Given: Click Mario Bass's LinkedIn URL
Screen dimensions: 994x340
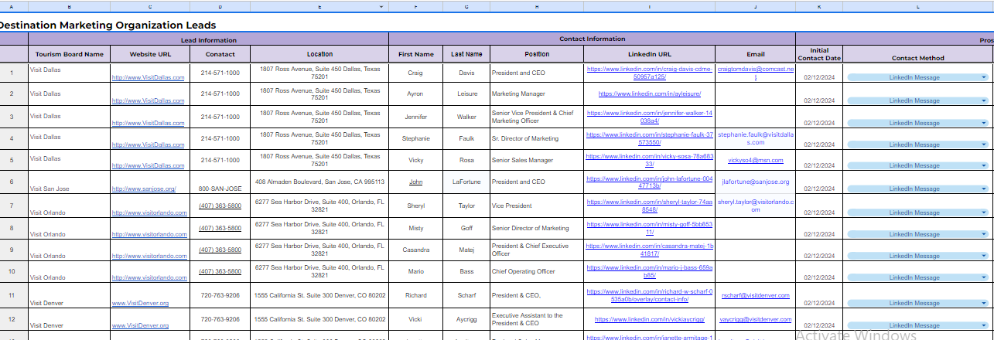Looking at the screenshot, I should click(650, 270).
